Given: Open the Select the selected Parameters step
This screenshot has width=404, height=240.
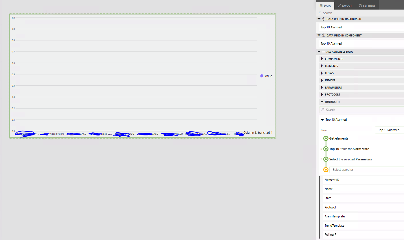Looking at the screenshot, I should (x=350, y=159).
